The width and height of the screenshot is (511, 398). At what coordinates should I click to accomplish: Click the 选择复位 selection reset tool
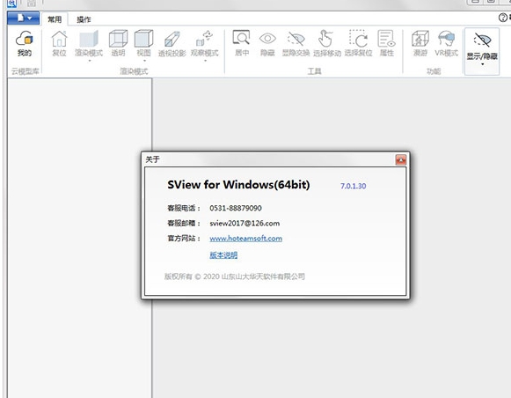[359, 43]
